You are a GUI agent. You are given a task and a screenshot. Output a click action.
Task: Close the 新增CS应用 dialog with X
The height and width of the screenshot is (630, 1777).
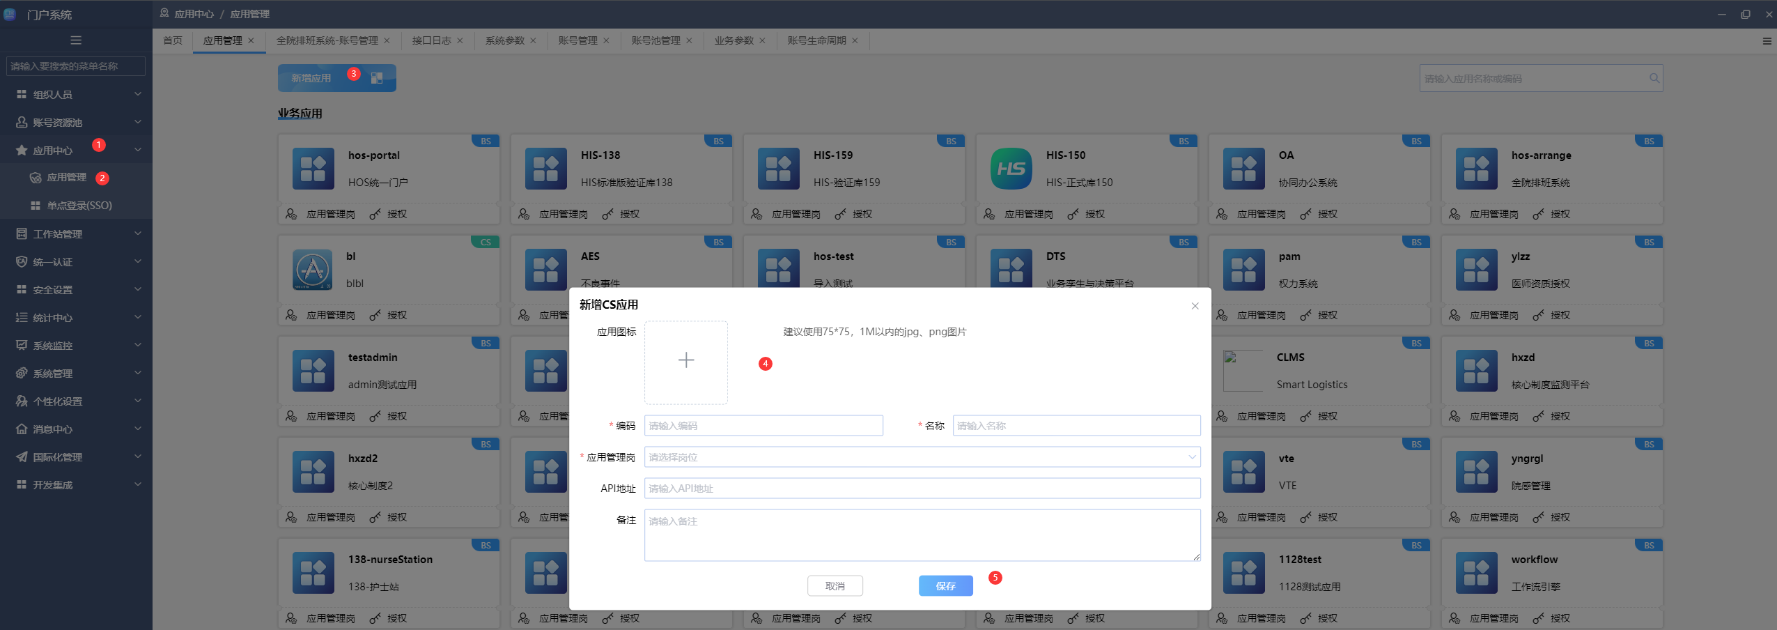pyautogui.click(x=1195, y=306)
